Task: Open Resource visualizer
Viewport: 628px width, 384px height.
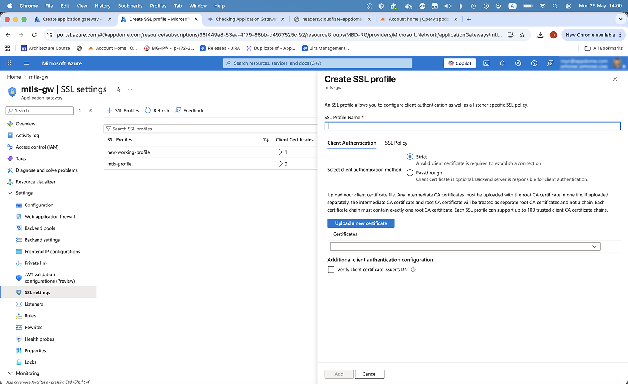Action: [x=36, y=182]
